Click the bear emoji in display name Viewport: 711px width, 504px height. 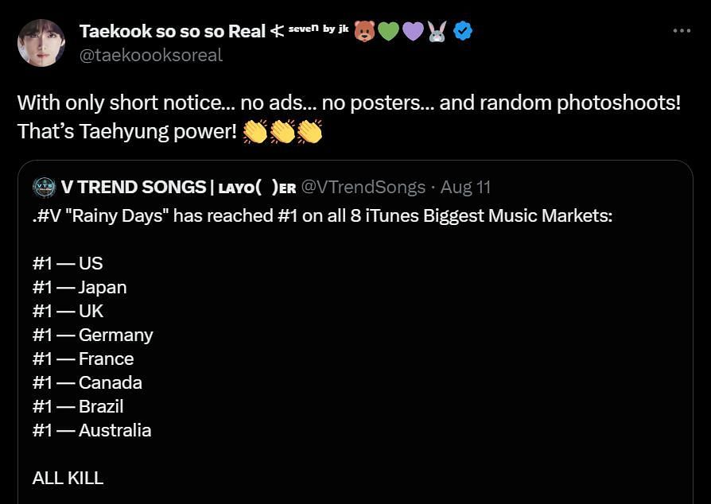365,31
